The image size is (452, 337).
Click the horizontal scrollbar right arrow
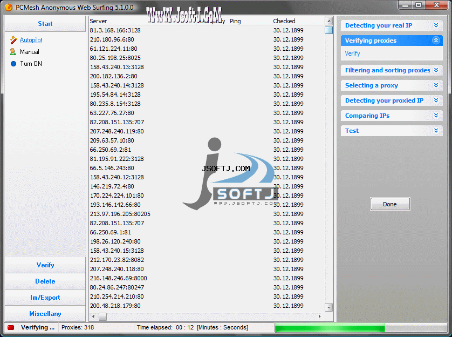(x=320, y=316)
